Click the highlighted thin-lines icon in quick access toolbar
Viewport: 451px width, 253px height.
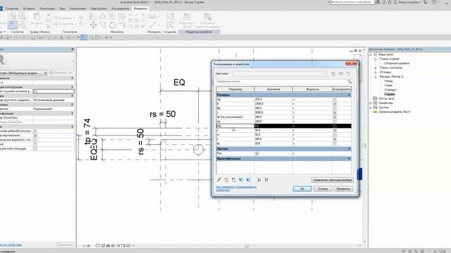pyautogui.click(x=84, y=37)
